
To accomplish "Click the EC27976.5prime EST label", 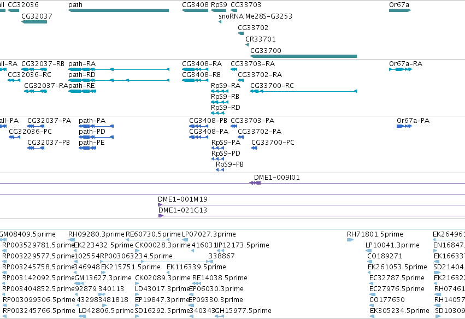I will [x=397, y=289].
